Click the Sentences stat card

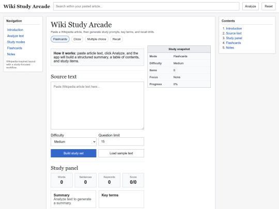85,180
